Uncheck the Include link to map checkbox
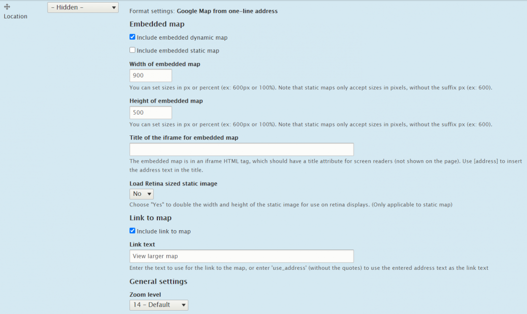527x314 pixels. (132, 230)
